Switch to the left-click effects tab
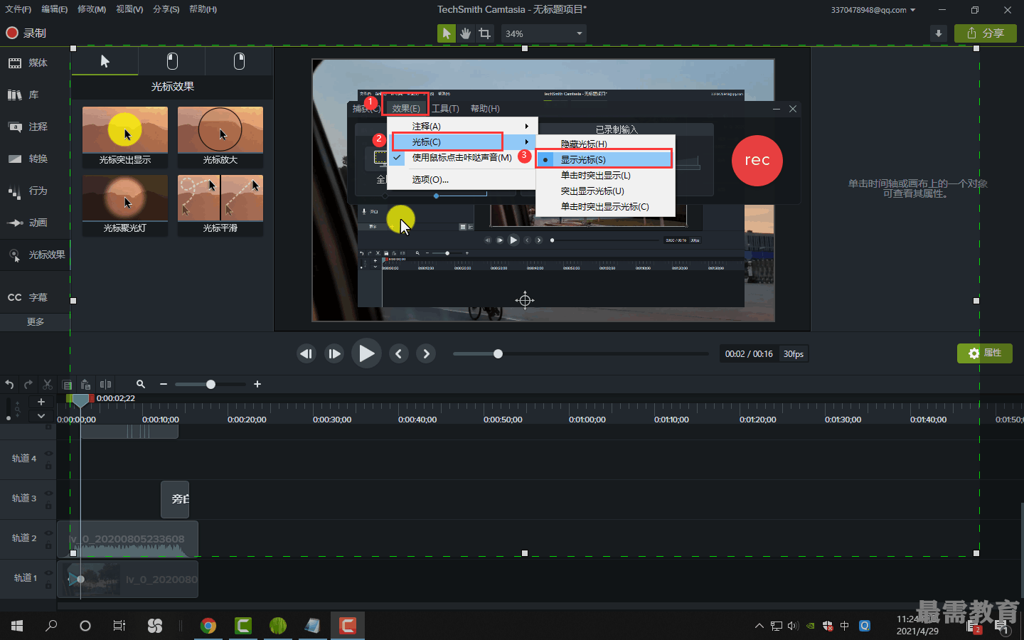The height and width of the screenshot is (640, 1024). 172,61
